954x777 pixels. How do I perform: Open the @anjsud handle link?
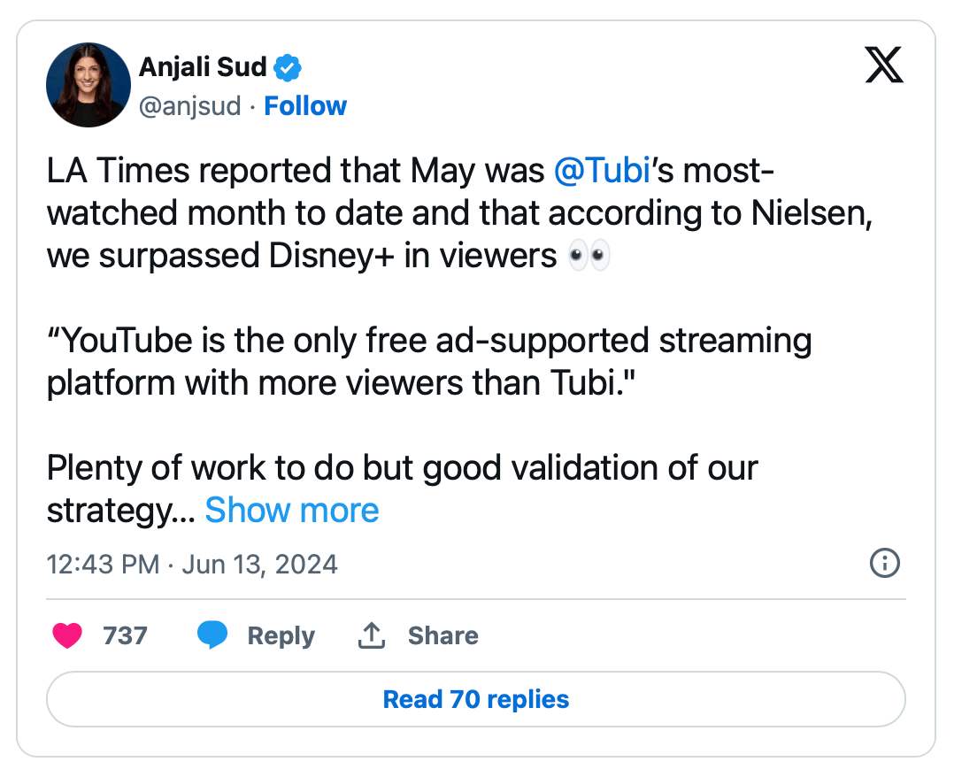[x=189, y=106]
